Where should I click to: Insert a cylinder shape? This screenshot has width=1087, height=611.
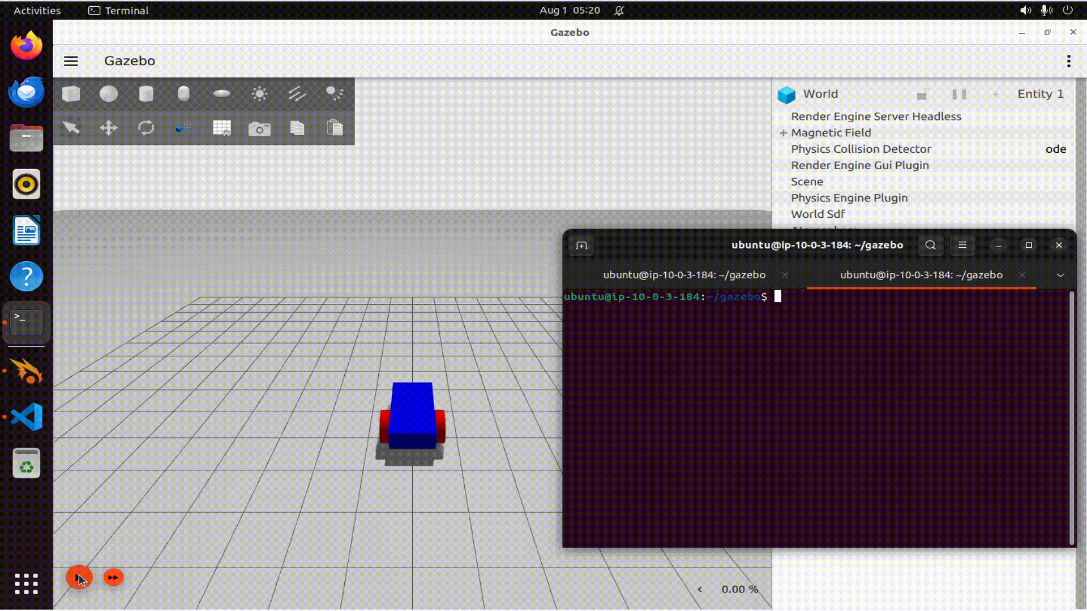[x=145, y=94]
